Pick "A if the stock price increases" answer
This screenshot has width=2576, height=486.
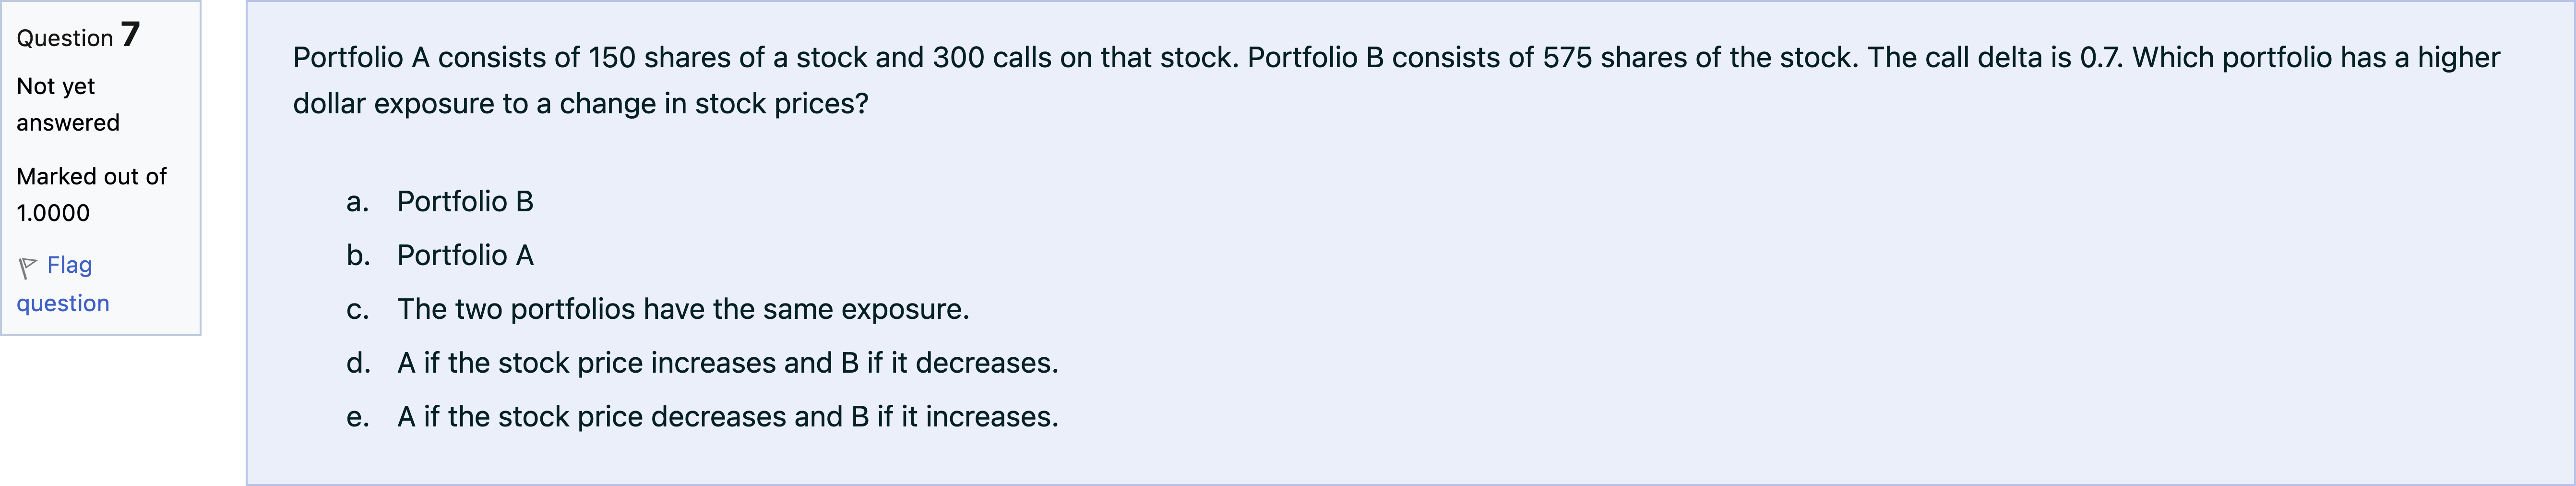pos(727,363)
